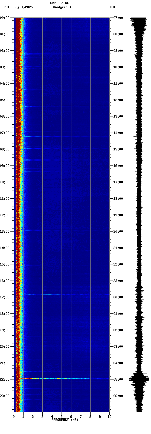Image resolution: width=151 pixels, height=434 pixels.
Task: Click the '07:00' PDT time label
Action: coord(5,133)
